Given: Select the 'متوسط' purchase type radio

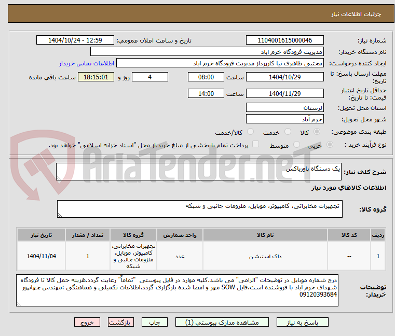Looking at the screenshot, I should point(297,145).
